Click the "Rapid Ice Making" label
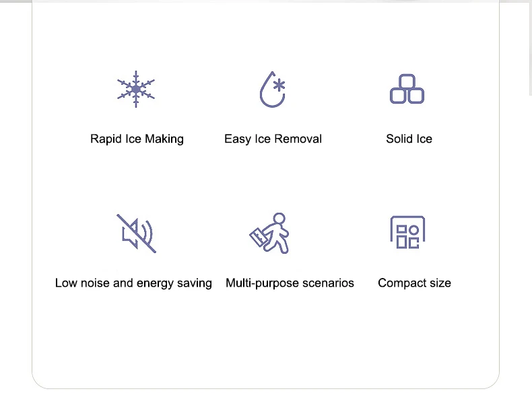This screenshot has height=416, width=532. [x=137, y=139]
